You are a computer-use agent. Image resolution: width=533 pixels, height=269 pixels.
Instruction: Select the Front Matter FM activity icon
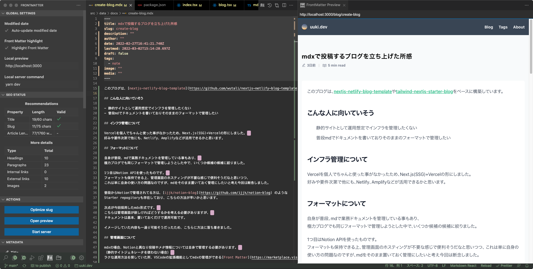[x=50, y=258]
